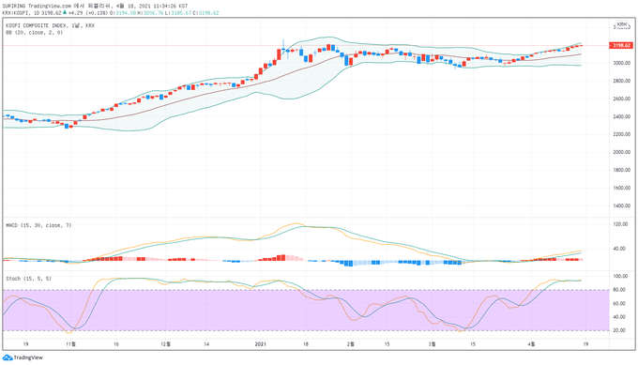This screenshot has width=638, height=365.
Task: Click the BB (20, close, 2, 0) indicator label
Action: pyautogui.click(x=34, y=32)
